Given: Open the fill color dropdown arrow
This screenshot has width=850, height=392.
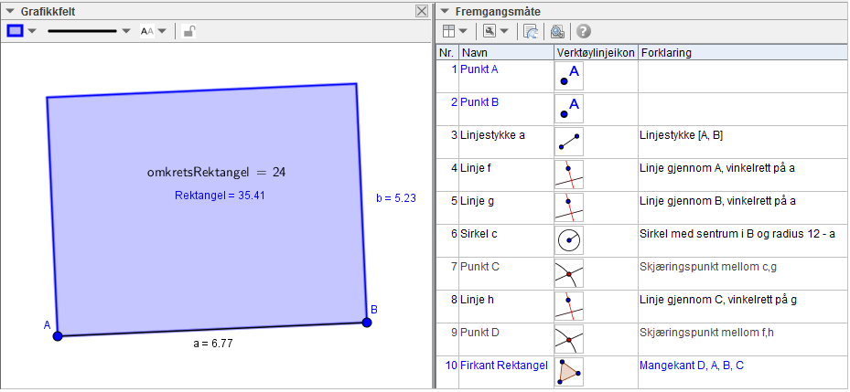Looking at the screenshot, I should point(32,31).
